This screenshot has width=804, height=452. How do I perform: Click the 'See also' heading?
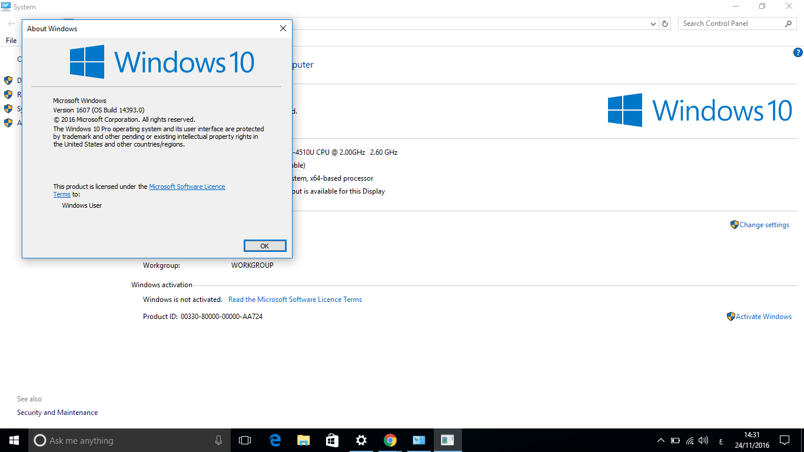tap(29, 399)
